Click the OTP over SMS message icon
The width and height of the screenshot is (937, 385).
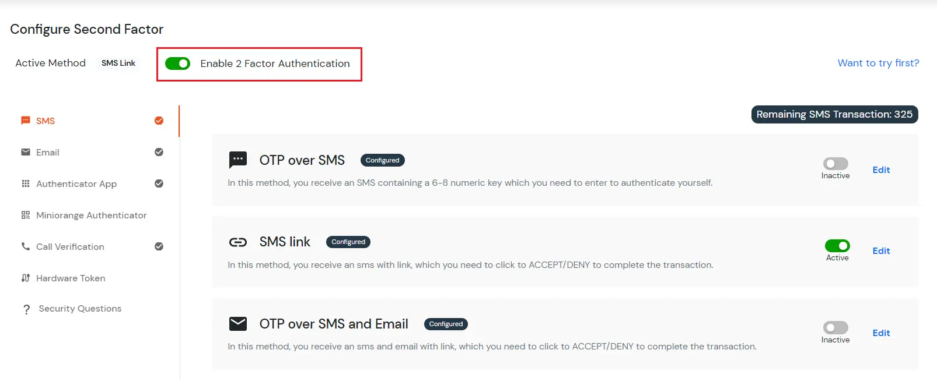click(x=238, y=160)
